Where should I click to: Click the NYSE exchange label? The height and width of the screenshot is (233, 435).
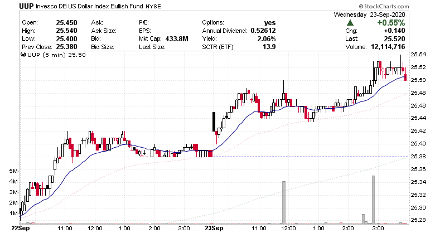153,6
